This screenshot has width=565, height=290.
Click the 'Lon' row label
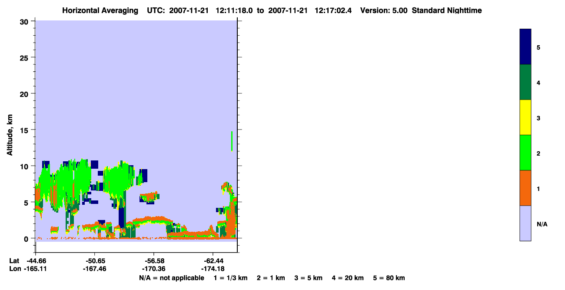(15, 269)
